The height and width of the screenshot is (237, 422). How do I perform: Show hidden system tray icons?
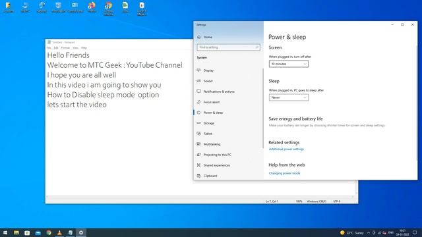click(369, 232)
